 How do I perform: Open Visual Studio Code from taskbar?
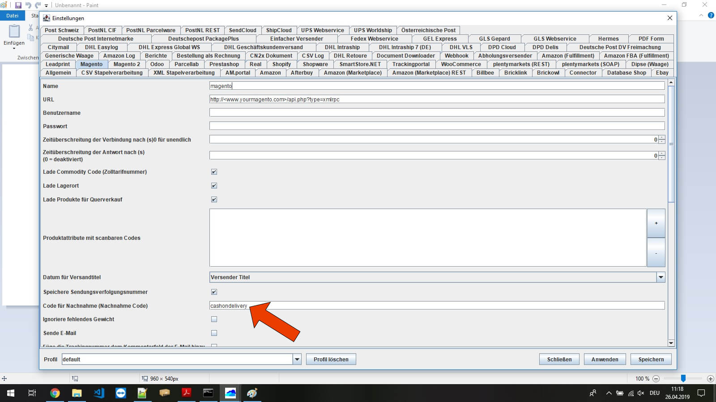click(99, 393)
